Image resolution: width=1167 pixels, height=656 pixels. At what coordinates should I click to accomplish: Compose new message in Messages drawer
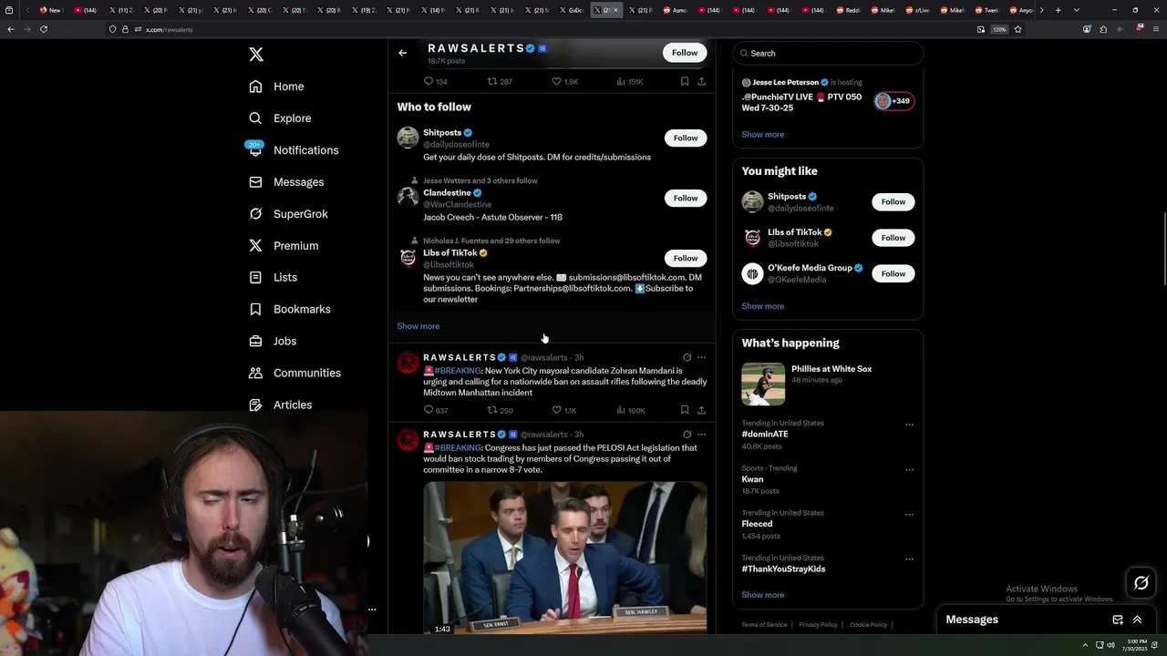[1118, 620]
